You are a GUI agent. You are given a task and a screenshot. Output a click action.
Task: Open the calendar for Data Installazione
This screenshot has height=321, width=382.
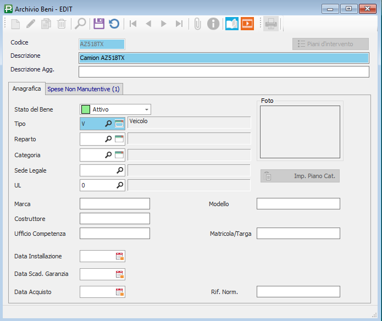[120, 256]
